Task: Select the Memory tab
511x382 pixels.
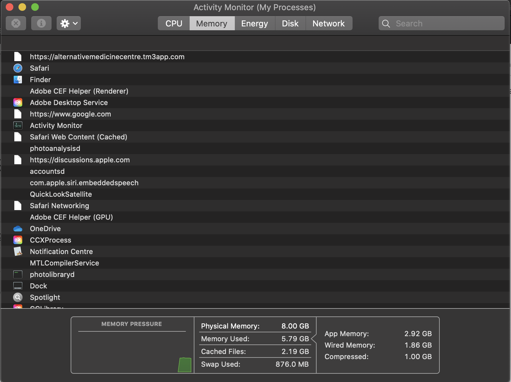Action: coord(212,23)
